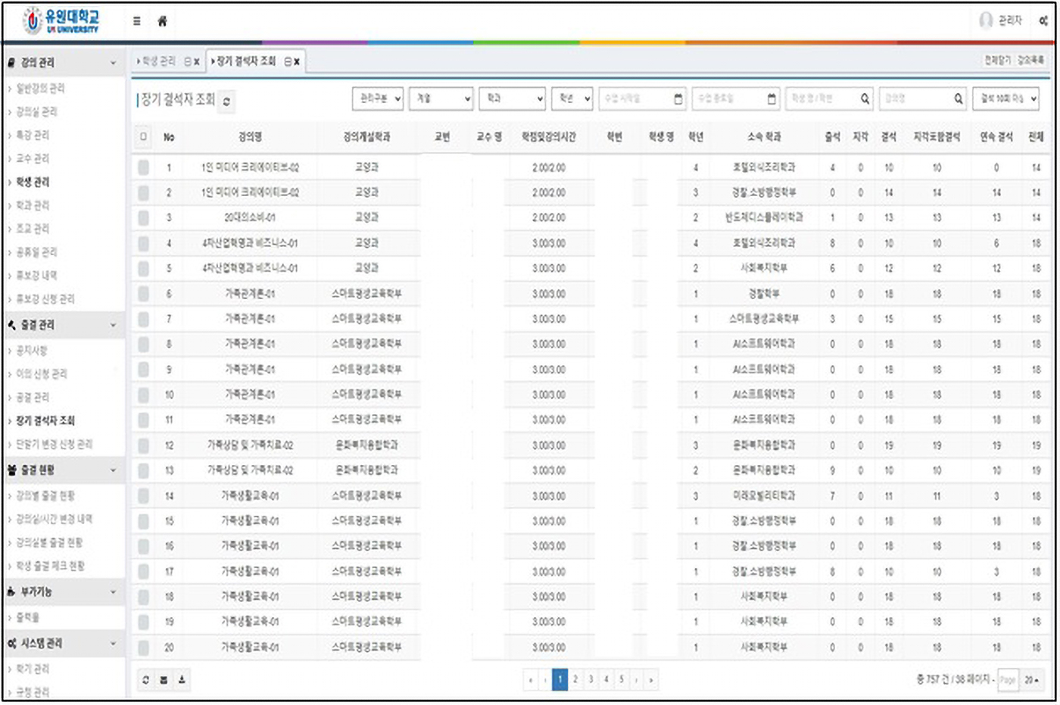The width and height of the screenshot is (1060, 705).
Task: Click the print icon in bottom toolbar
Action: pyautogui.click(x=164, y=680)
